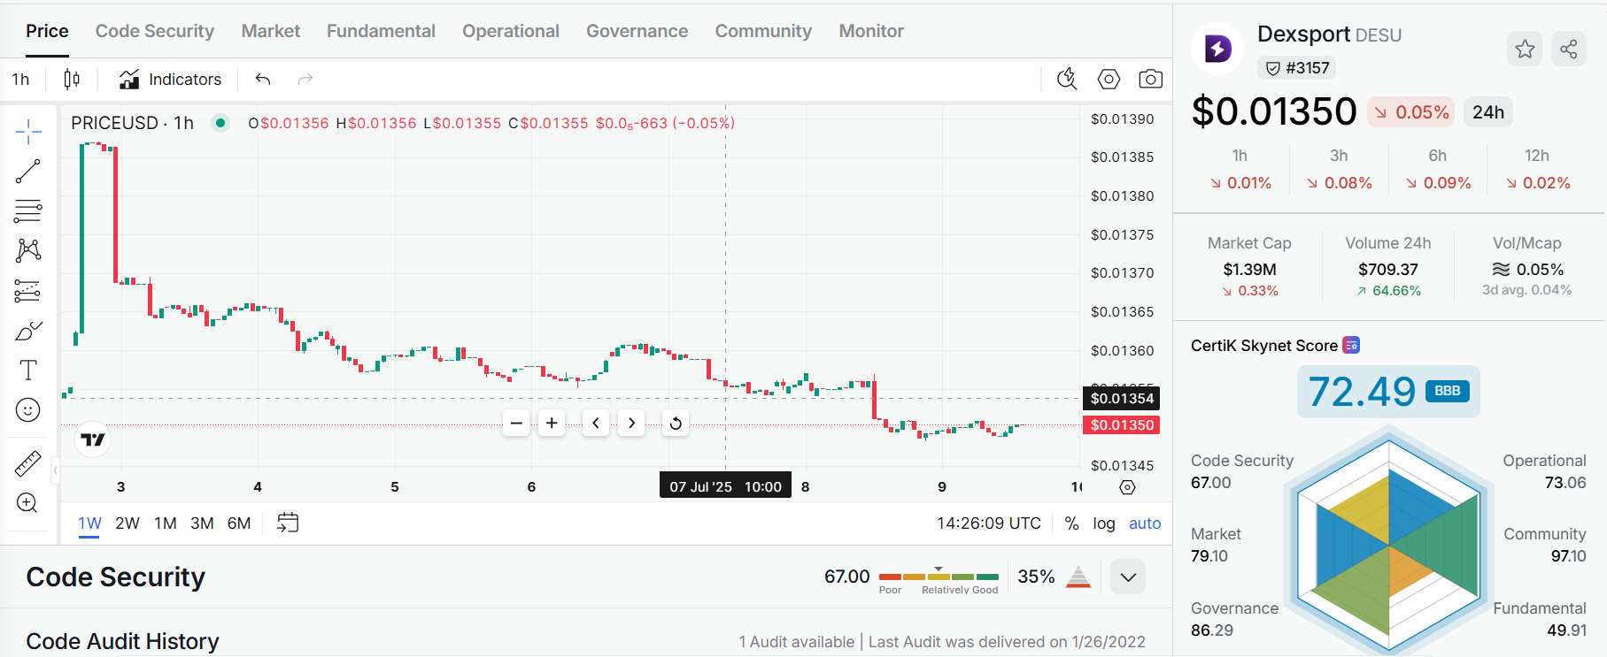The height and width of the screenshot is (657, 1607).
Task: Take a chart snapshot with camera icon
Action: point(1150,80)
